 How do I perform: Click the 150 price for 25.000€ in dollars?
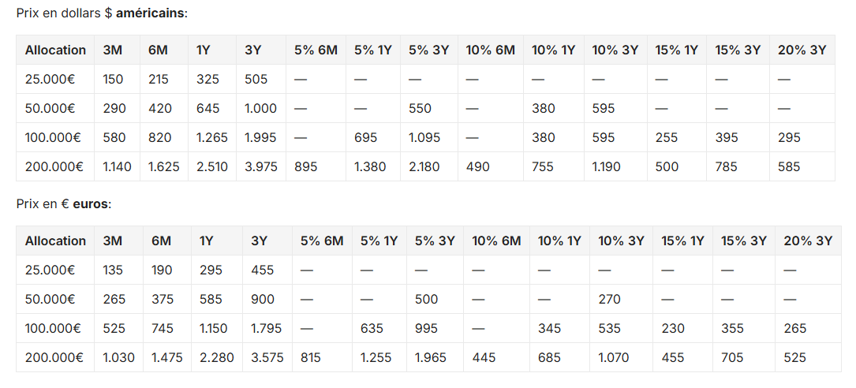[114, 79]
